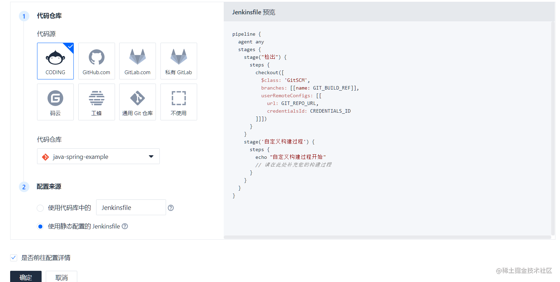Click the echo "自定义构建过程开始" line

290,157
